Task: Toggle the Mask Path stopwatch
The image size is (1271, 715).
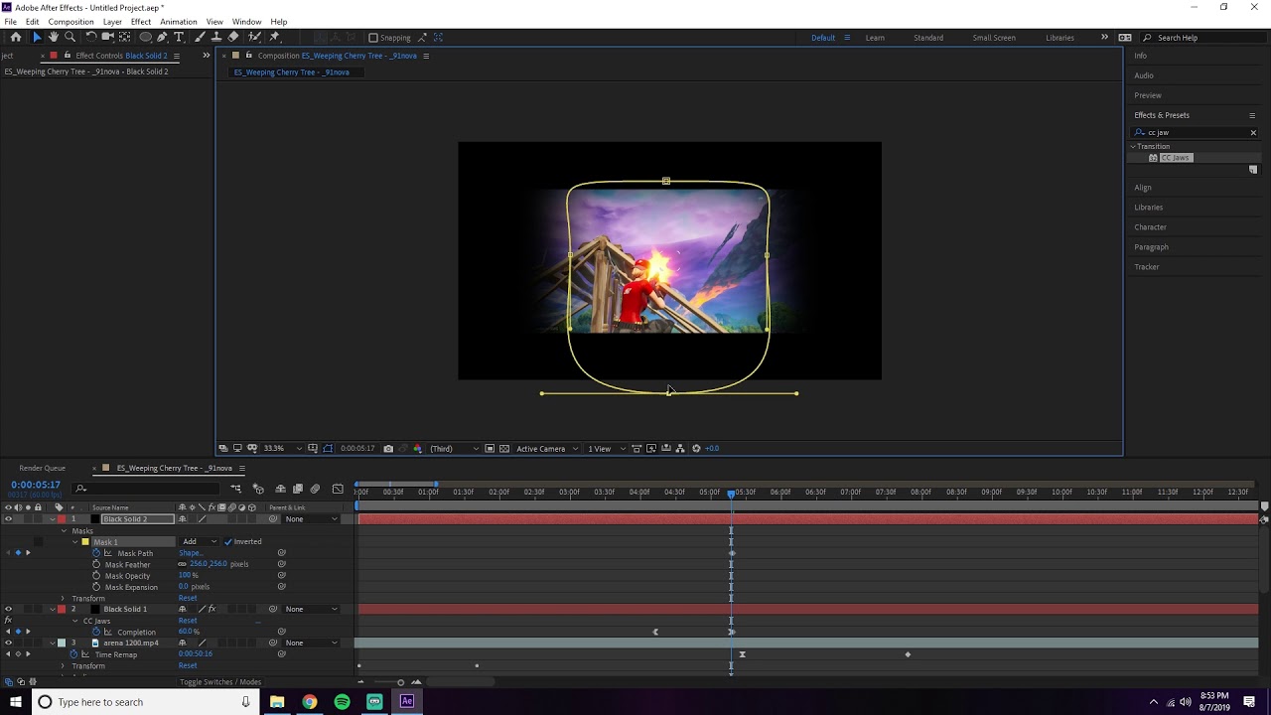Action: coord(96,553)
